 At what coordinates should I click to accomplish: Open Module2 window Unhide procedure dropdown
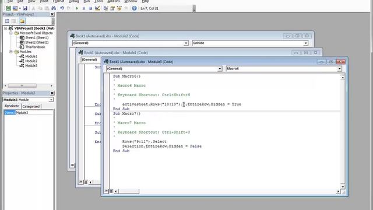[x=305, y=43]
